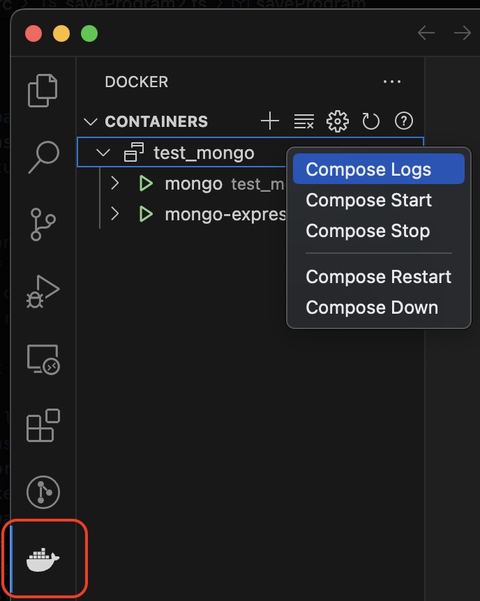Click the clear list icon in Containers
Image resolution: width=480 pixels, height=601 pixels.
point(303,121)
